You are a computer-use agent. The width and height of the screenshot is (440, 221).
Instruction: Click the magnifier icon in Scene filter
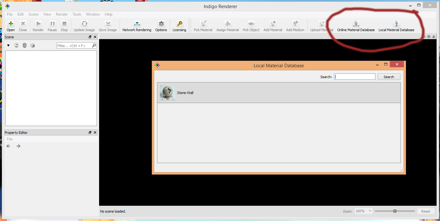pos(94,45)
